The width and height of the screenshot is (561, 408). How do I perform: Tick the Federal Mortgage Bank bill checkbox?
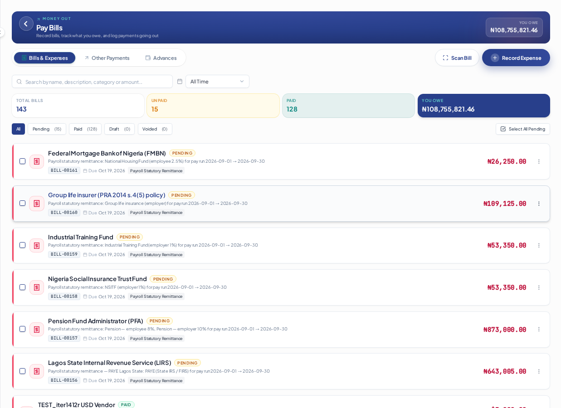tap(22, 161)
